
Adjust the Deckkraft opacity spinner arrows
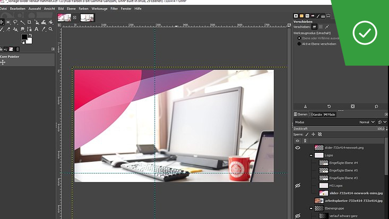coord(386,129)
